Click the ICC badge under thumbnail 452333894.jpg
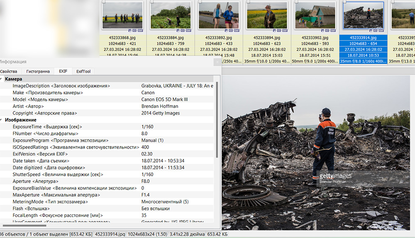Viewport: 415px width, 238px height. click(279, 31)
